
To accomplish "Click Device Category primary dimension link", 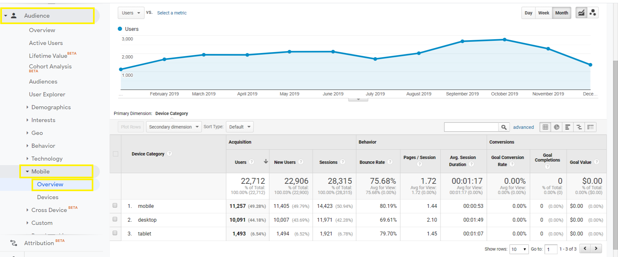I will [x=172, y=113].
